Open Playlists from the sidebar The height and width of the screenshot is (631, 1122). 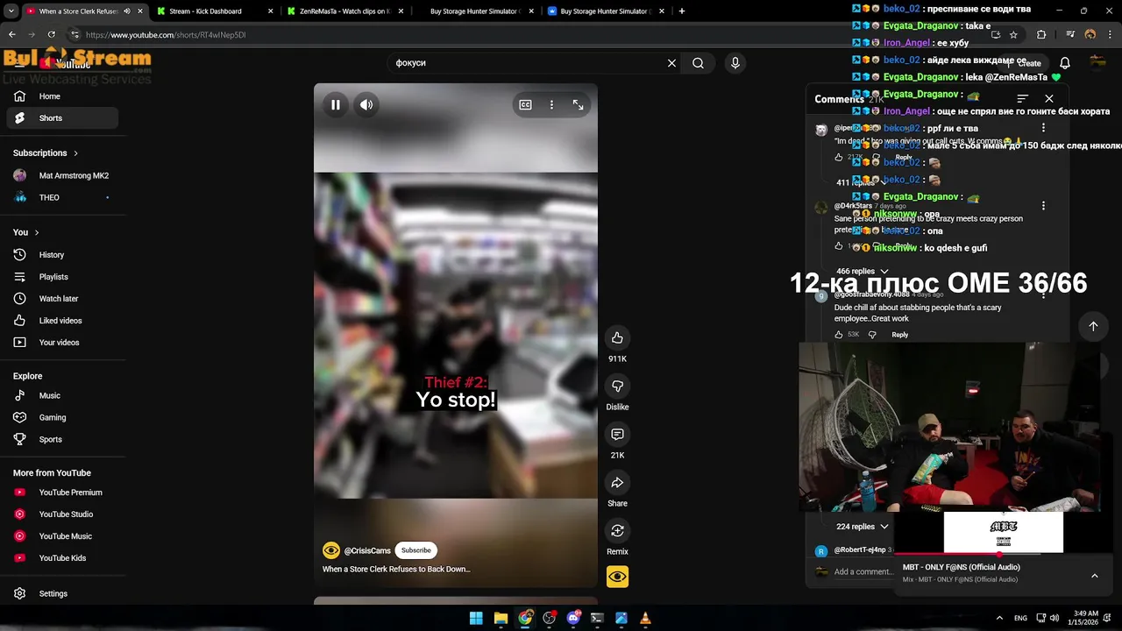[x=61, y=277]
